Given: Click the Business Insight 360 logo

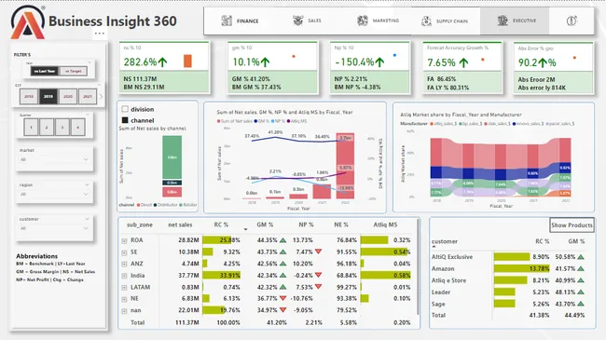Looking at the screenshot, I should [28, 22].
